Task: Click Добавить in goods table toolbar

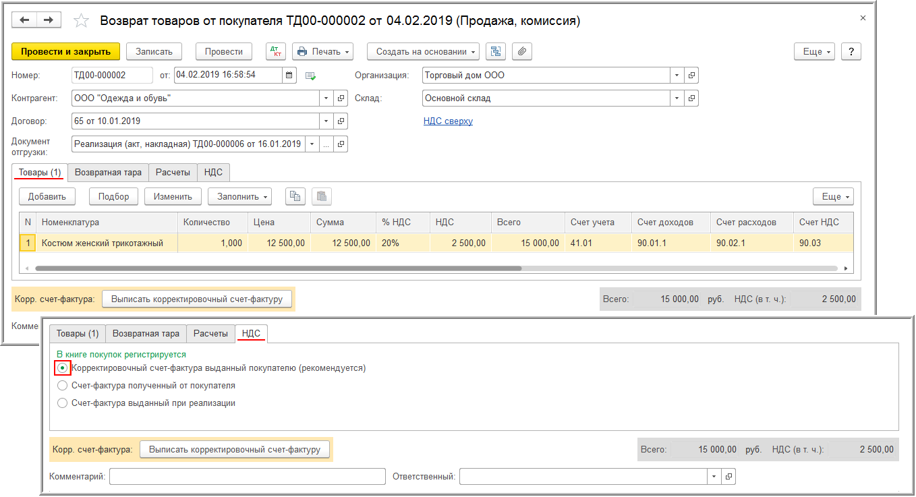Action: tap(47, 196)
